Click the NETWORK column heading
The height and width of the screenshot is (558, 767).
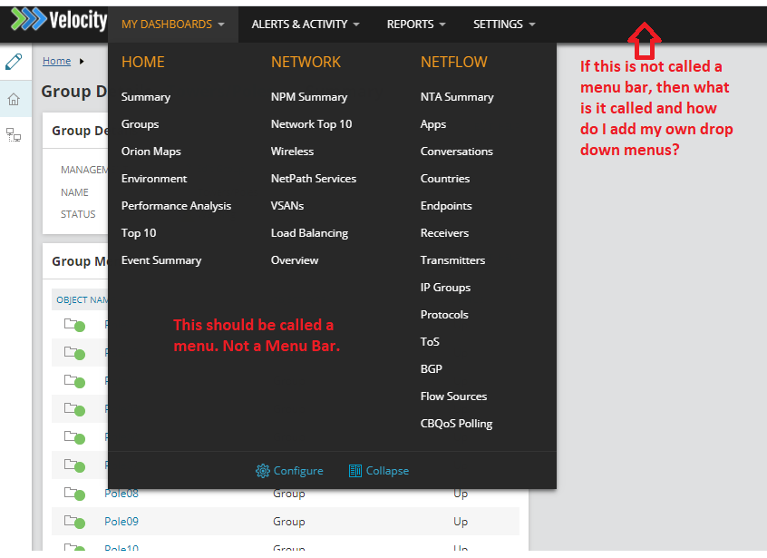click(306, 63)
